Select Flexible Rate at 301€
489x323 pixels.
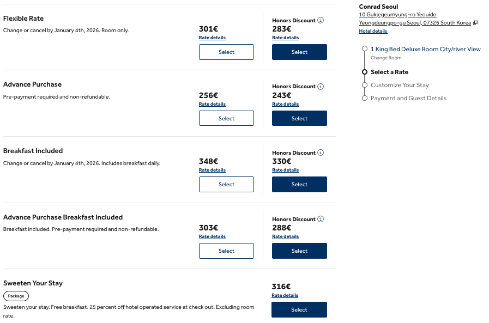pyautogui.click(x=226, y=52)
